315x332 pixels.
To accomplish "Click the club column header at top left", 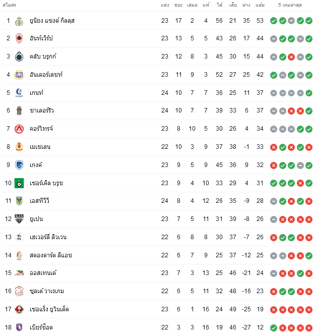I will click(x=9, y=5).
